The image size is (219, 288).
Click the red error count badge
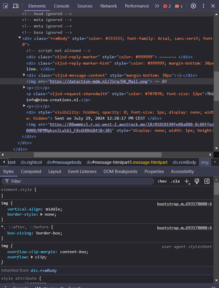[167, 6]
